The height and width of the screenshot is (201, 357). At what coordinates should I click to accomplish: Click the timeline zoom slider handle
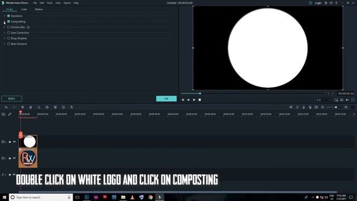click(336, 107)
